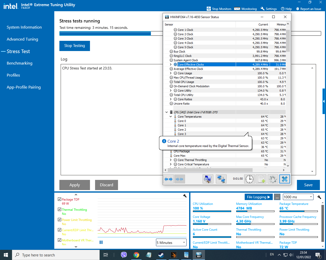
Task: Click the Stop Monitors waveform icon
Action: tap(209, 9)
